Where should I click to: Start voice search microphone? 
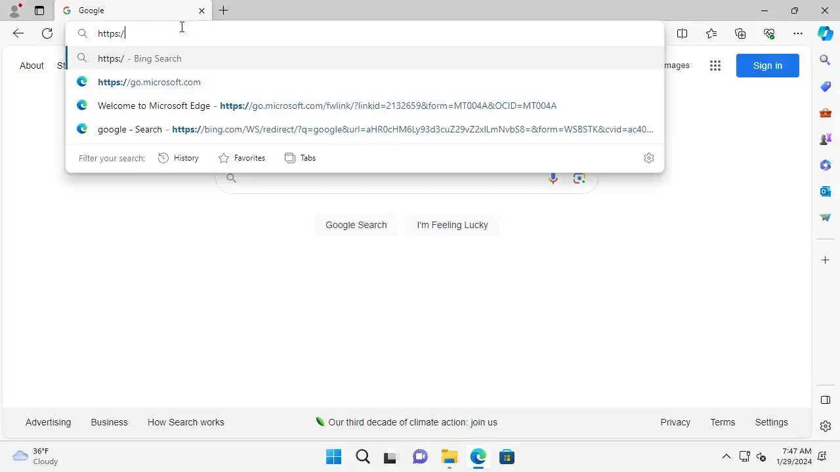(553, 178)
